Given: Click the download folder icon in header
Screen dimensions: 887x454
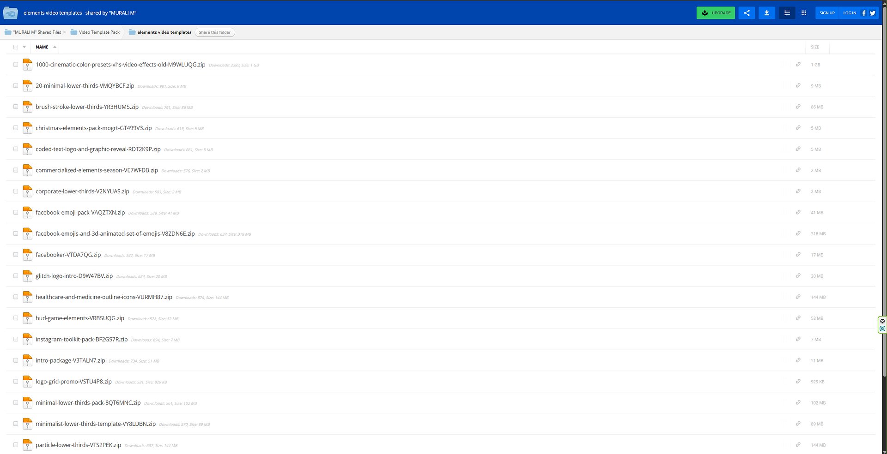Looking at the screenshot, I should tap(767, 13).
